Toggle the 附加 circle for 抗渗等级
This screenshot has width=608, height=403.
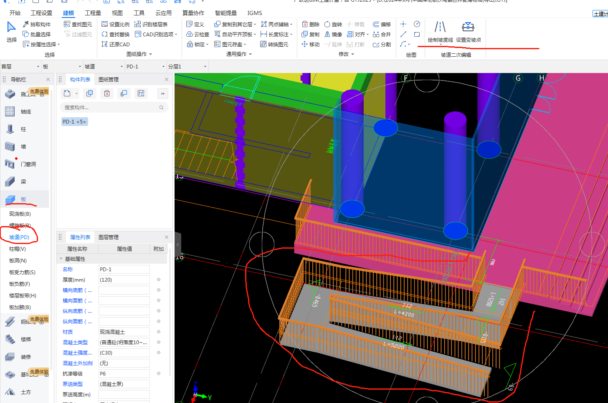tap(159, 373)
